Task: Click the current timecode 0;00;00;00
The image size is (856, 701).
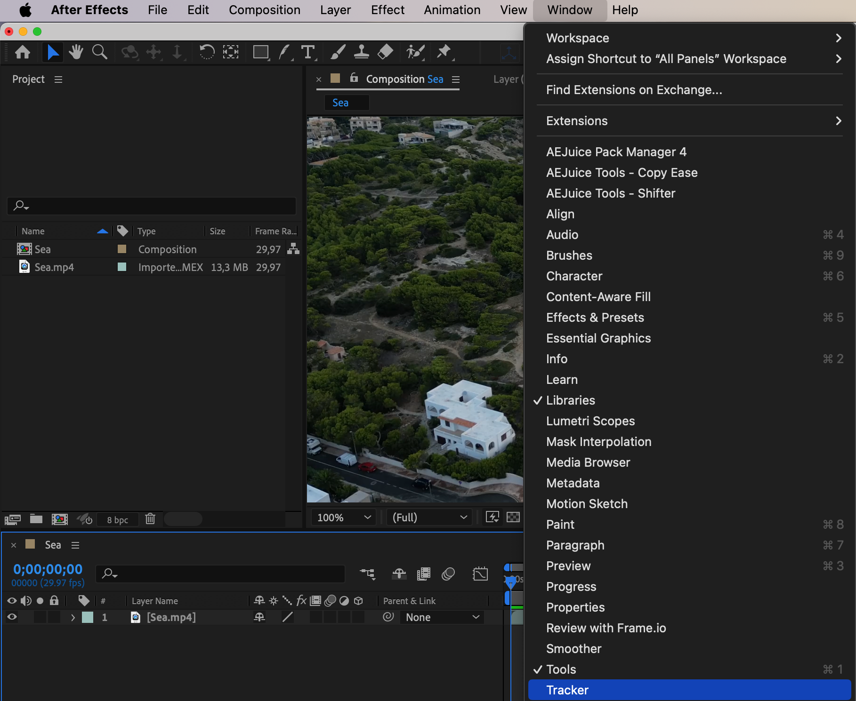Action: click(x=48, y=569)
